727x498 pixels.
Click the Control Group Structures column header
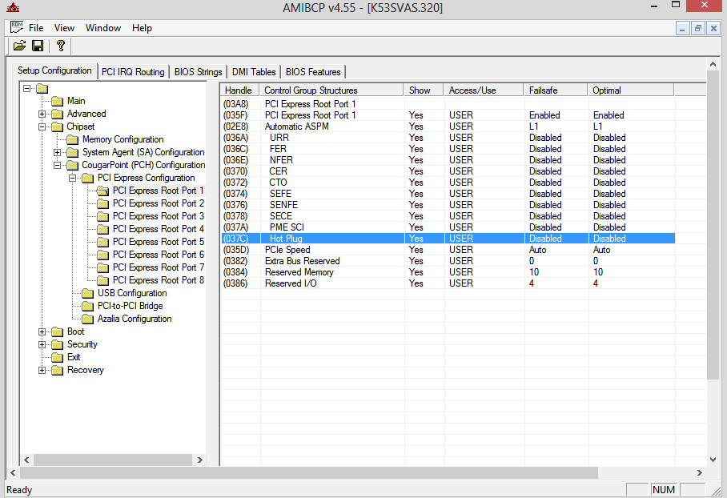(x=331, y=90)
